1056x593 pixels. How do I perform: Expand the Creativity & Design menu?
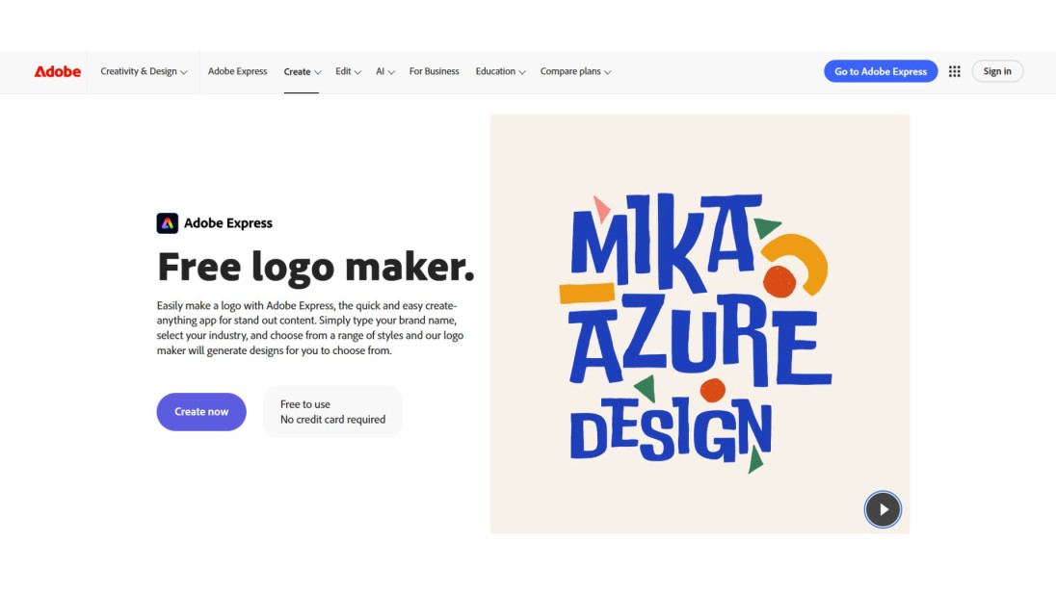point(144,71)
